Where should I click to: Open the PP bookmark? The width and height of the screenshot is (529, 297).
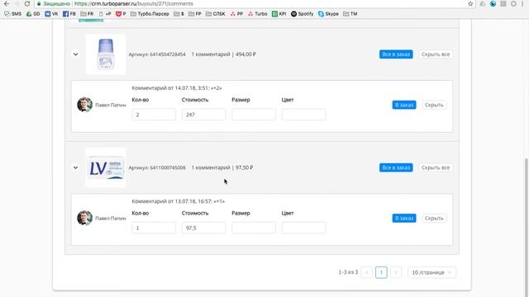tap(236, 14)
